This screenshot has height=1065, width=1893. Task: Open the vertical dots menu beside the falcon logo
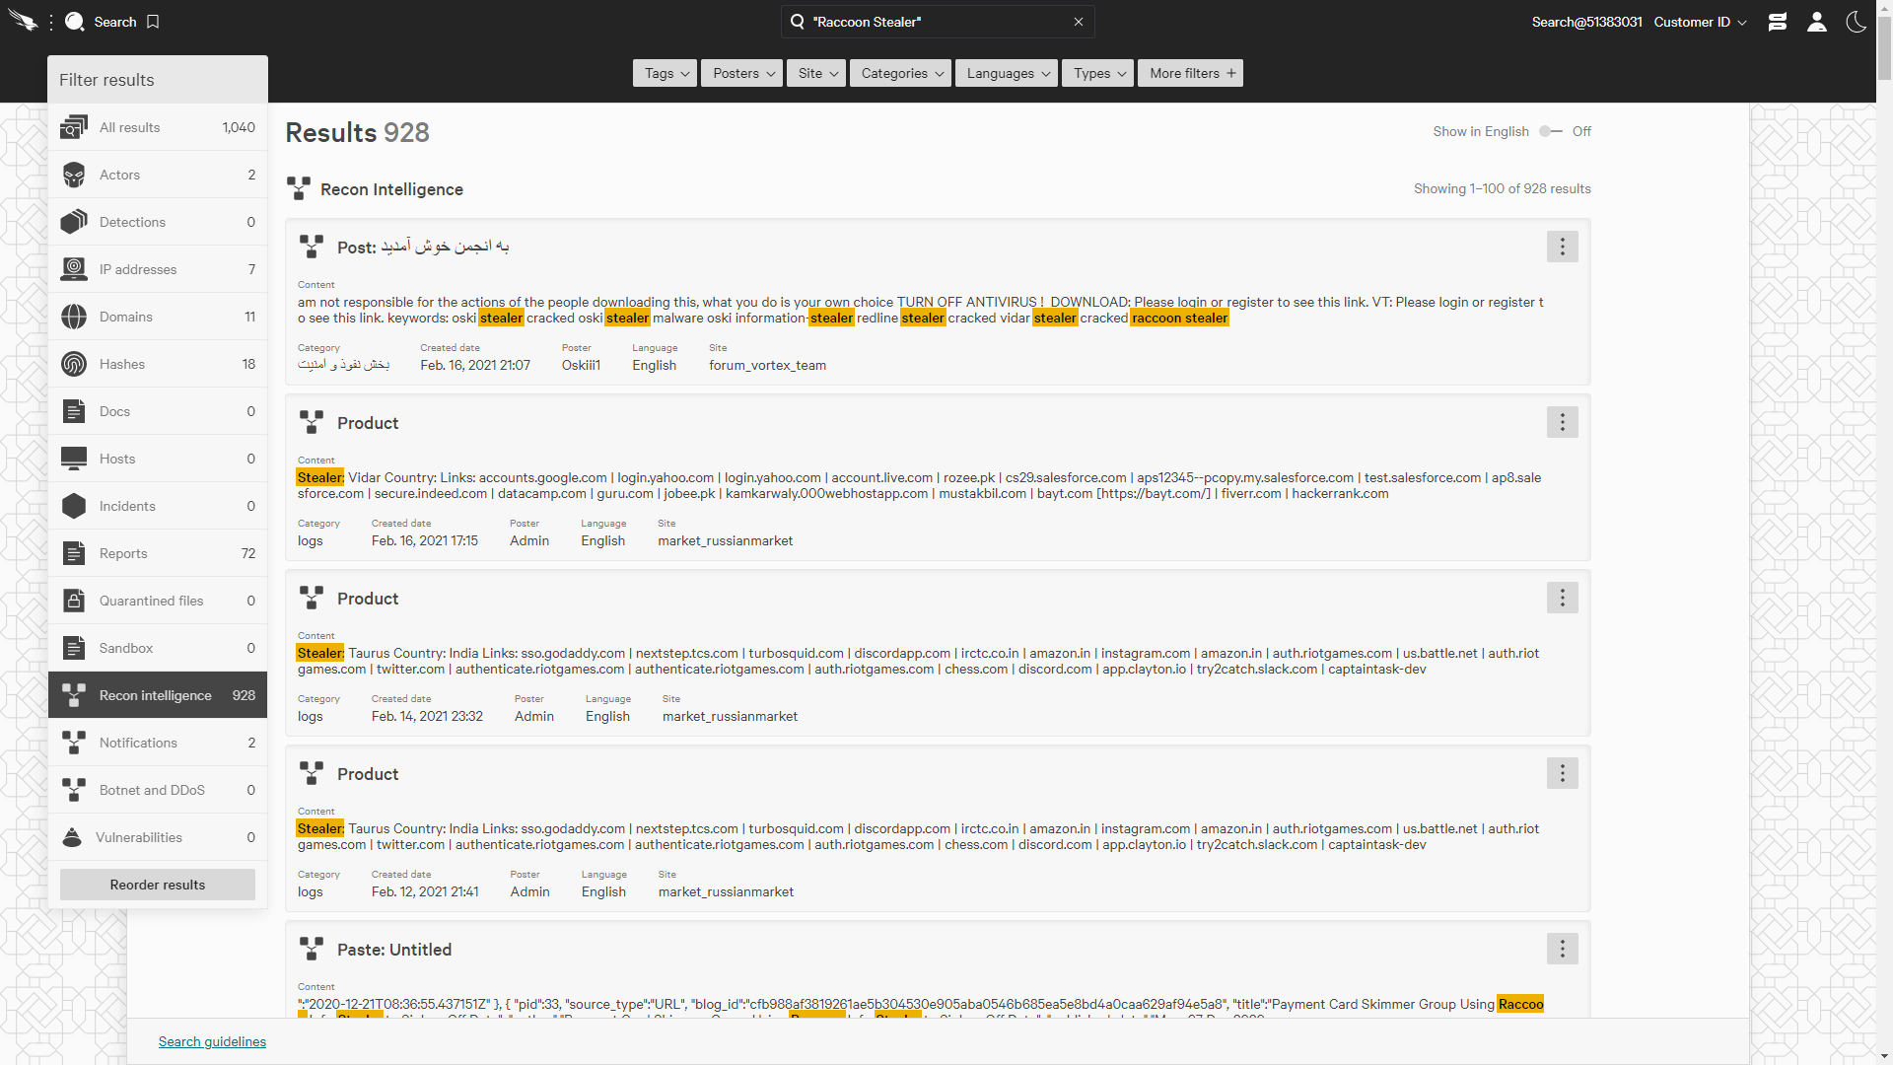coord(51,22)
